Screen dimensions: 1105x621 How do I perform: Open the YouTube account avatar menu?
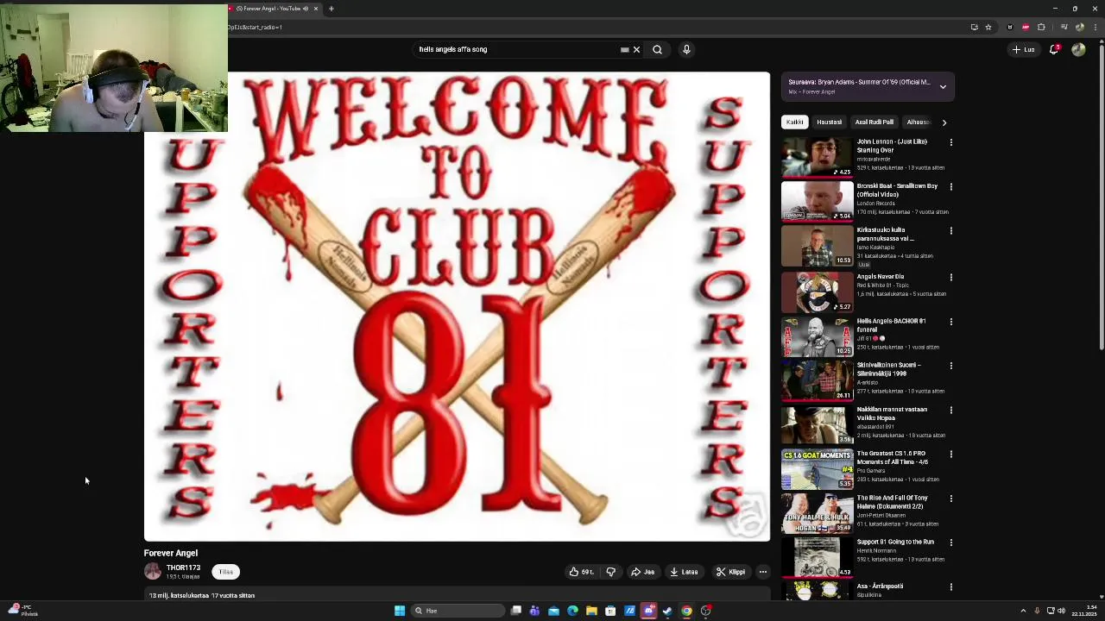click(1078, 49)
